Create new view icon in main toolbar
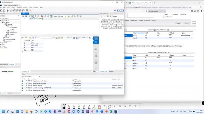The image size is (204, 114). tap(17, 10)
